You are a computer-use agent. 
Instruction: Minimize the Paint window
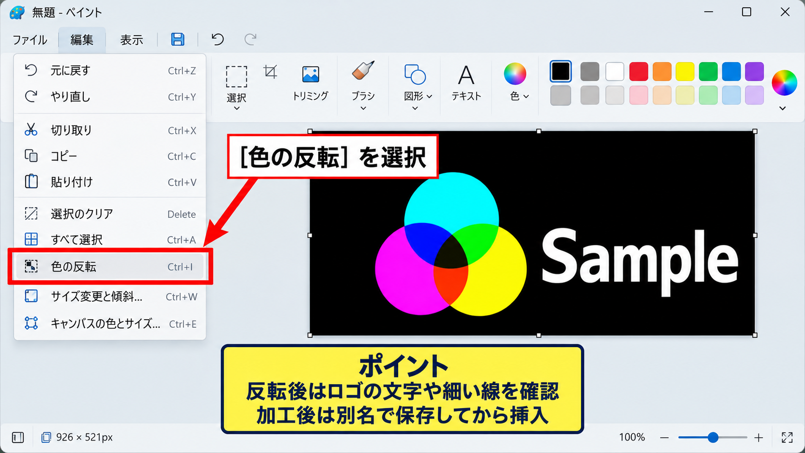[x=709, y=12]
